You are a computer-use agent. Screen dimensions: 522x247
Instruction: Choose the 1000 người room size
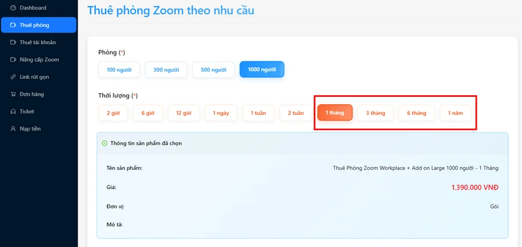tap(262, 70)
